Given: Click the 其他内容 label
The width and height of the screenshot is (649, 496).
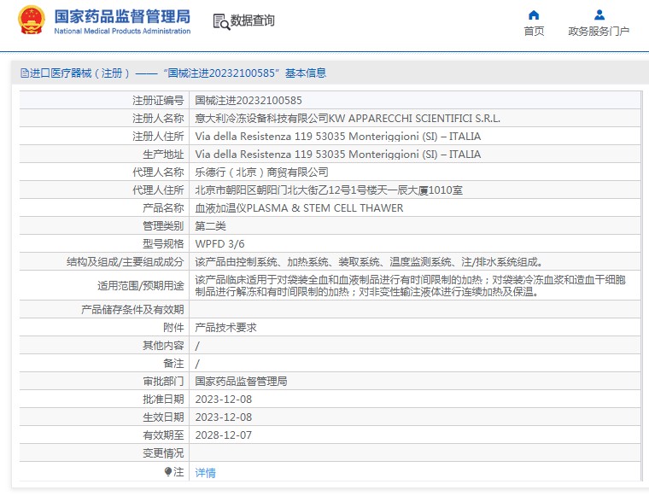Looking at the screenshot, I should tap(163, 346).
